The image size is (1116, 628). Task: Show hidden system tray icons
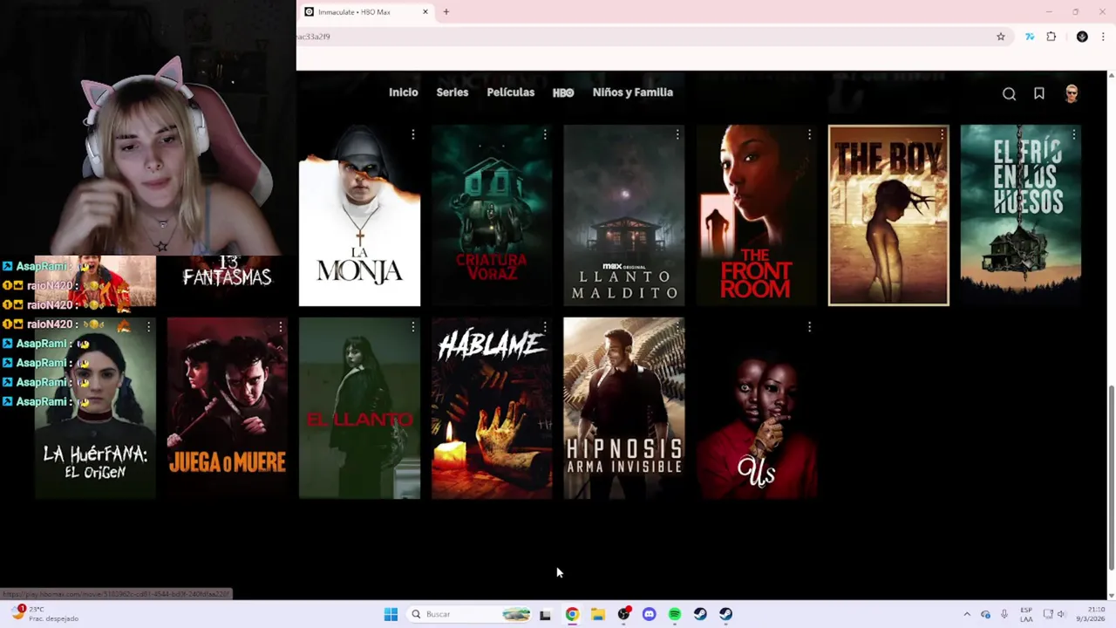(x=966, y=614)
